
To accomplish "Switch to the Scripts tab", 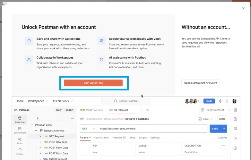I will click(x=143, y=138).
